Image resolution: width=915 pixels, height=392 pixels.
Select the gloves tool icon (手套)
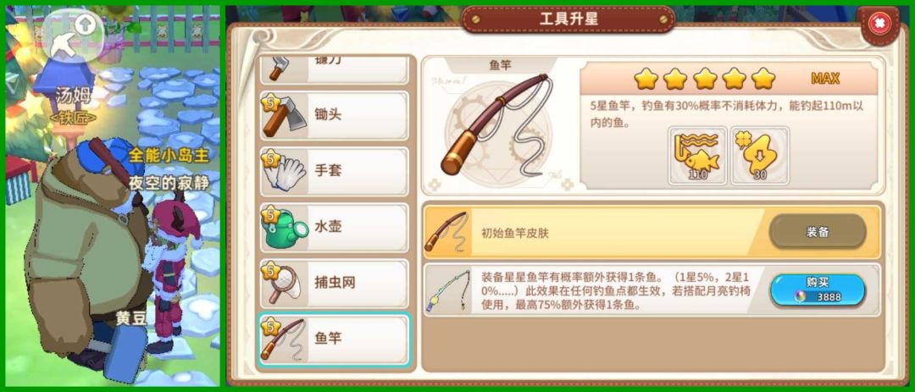click(284, 172)
